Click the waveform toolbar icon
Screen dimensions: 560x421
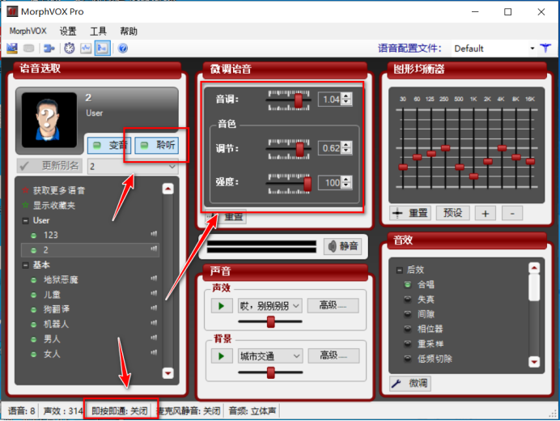(x=86, y=49)
